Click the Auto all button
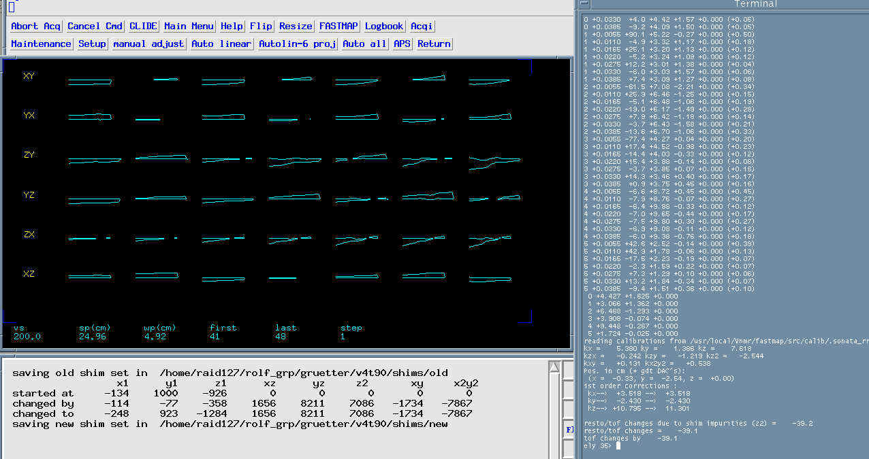 [364, 44]
